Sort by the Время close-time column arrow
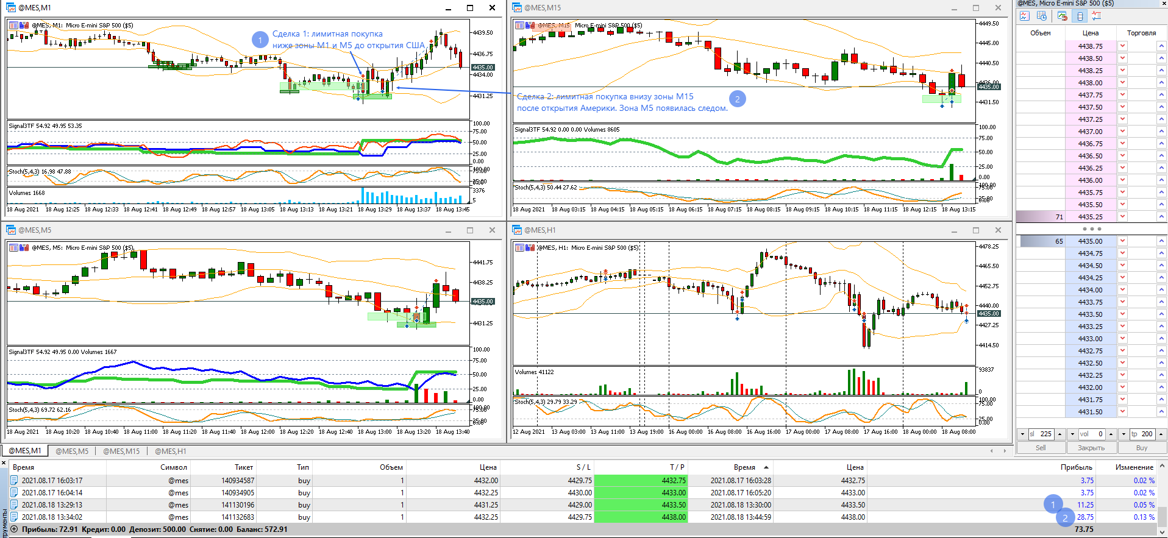 [x=766, y=467]
